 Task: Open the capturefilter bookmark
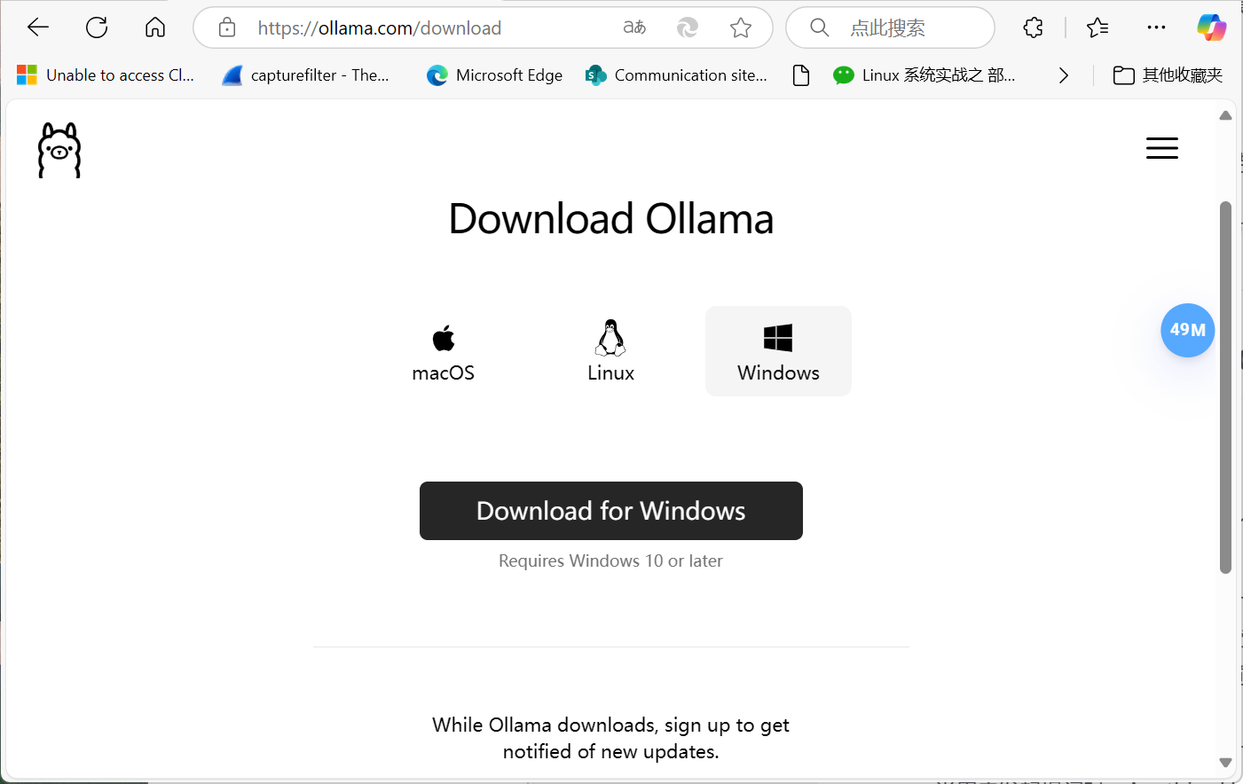[306, 75]
